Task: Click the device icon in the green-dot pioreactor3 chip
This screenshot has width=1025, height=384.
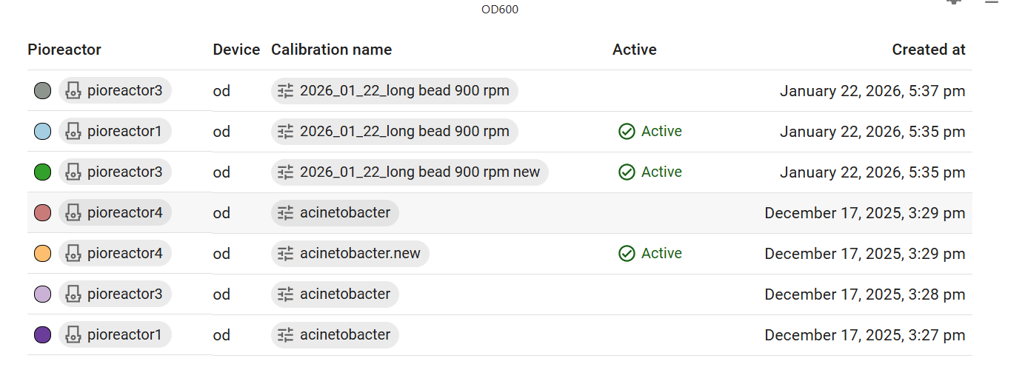Action: click(x=73, y=172)
